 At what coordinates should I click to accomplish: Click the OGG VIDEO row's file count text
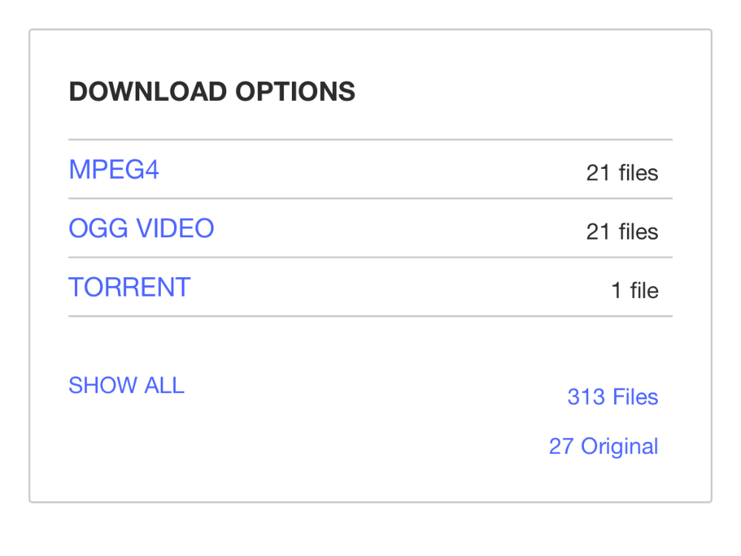coord(622,231)
